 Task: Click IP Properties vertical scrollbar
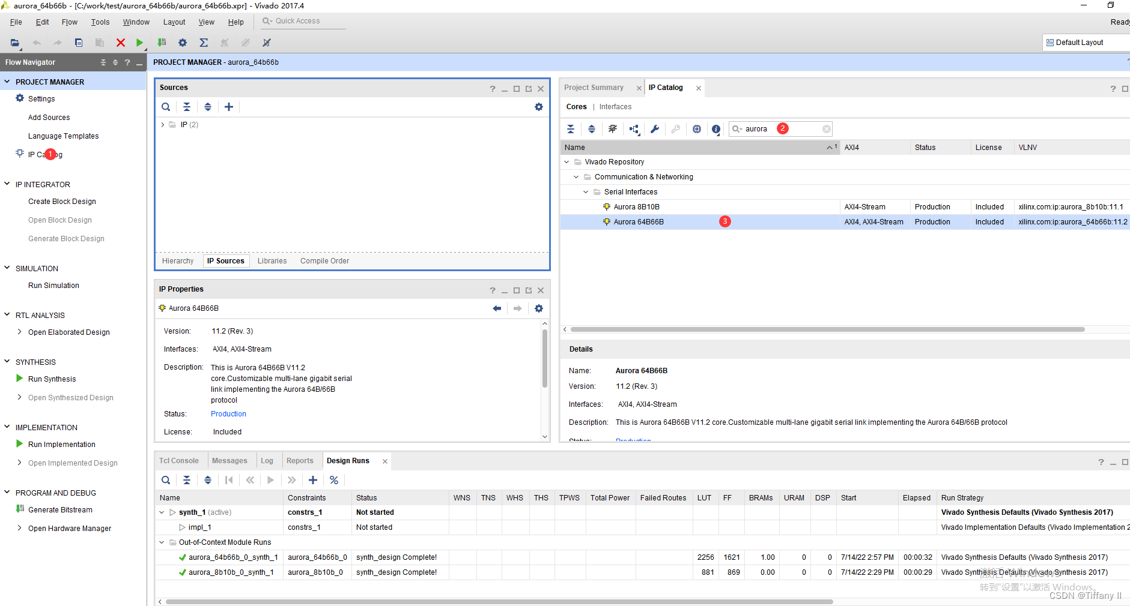[545, 358]
